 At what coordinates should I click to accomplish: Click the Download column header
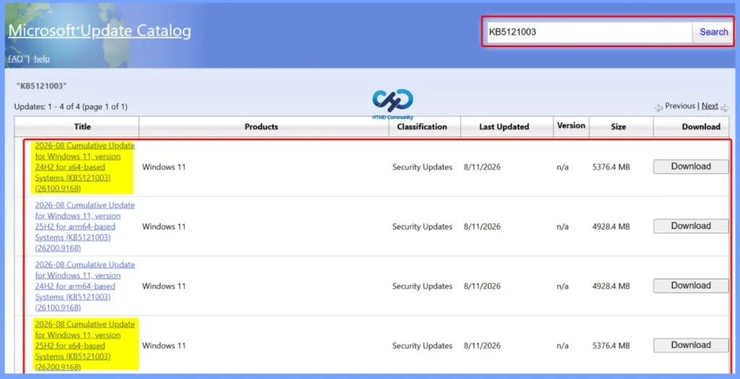701,127
